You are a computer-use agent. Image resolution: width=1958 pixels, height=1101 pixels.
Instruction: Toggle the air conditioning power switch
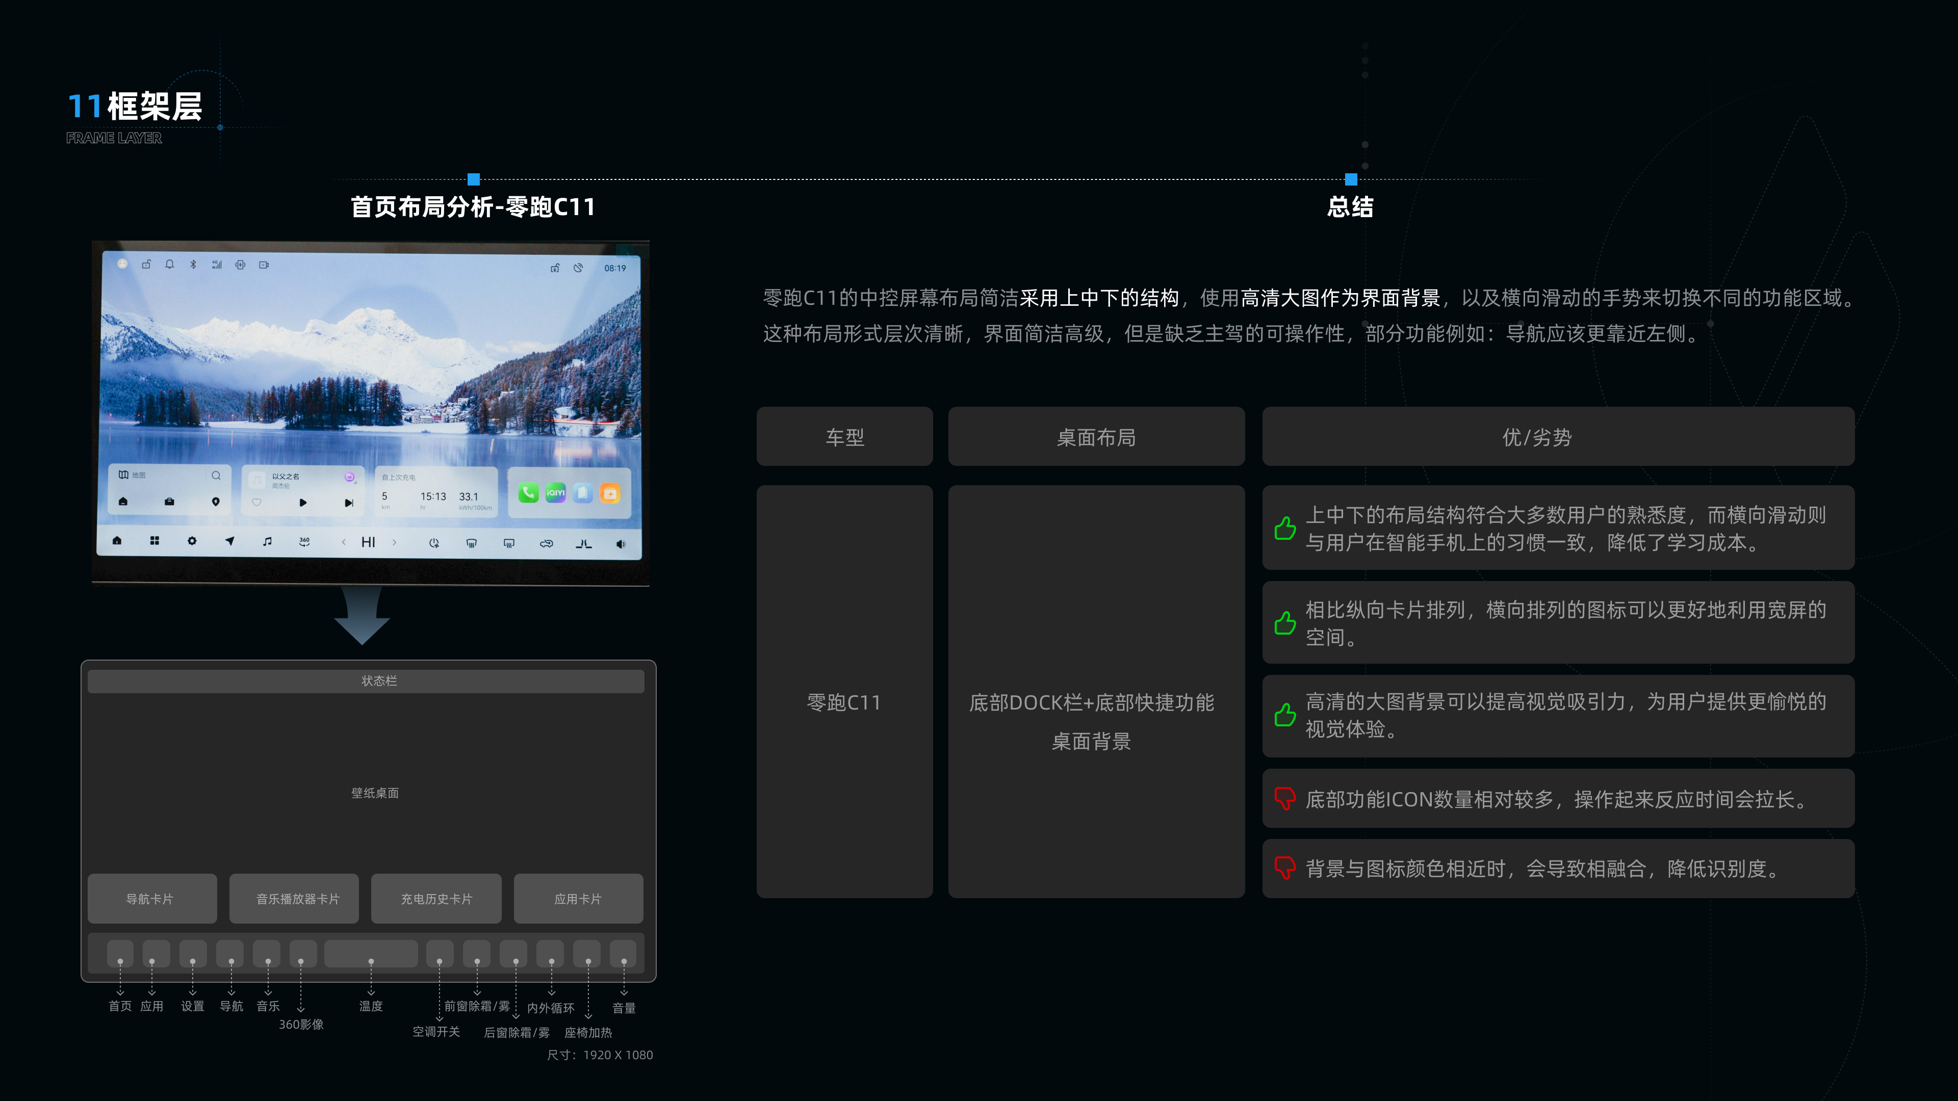coord(434,542)
